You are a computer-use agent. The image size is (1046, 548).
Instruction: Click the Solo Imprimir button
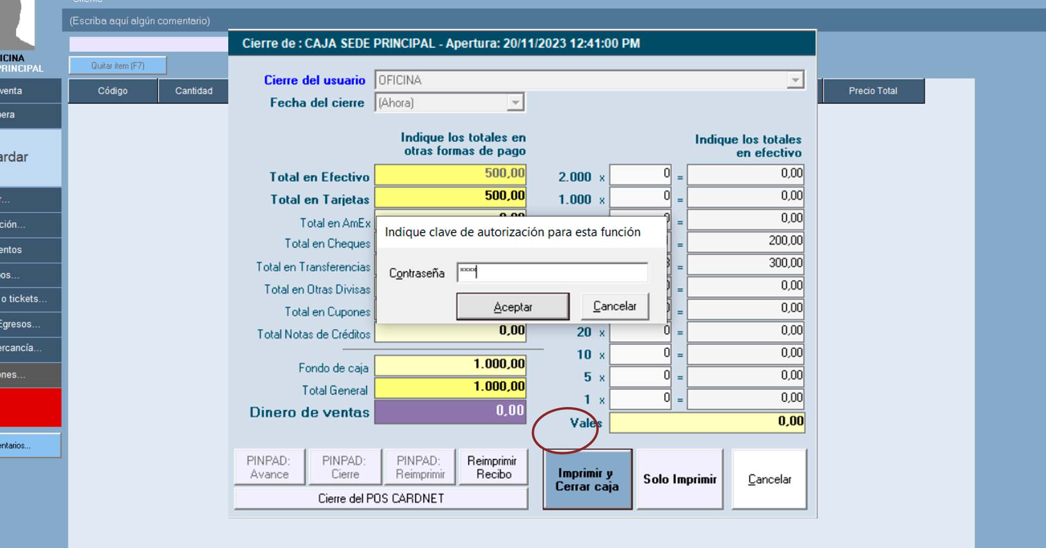[679, 479]
